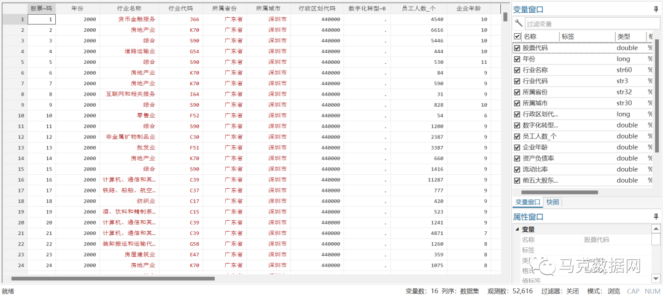Image resolution: width=663 pixels, height=295 pixels.
Task: Pin the 属性窗口 panel
Action: click(x=656, y=217)
